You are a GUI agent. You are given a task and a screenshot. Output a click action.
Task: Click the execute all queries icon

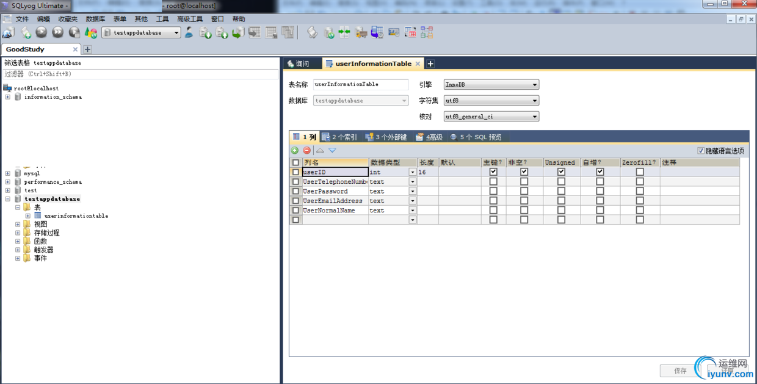coord(58,32)
